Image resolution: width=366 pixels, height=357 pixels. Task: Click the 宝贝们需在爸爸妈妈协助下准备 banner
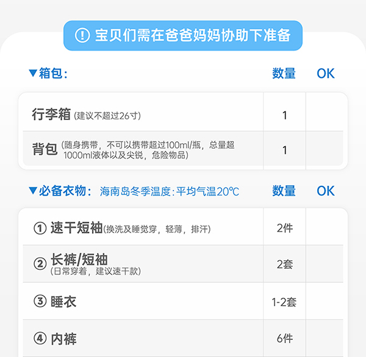click(183, 35)
